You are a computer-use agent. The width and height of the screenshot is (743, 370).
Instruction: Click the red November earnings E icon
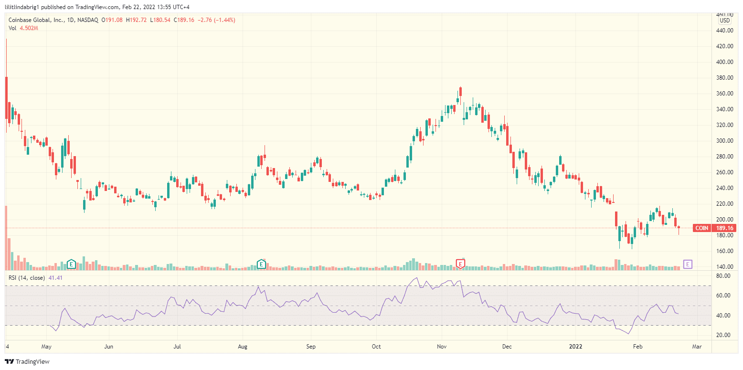tap(460, 264)
